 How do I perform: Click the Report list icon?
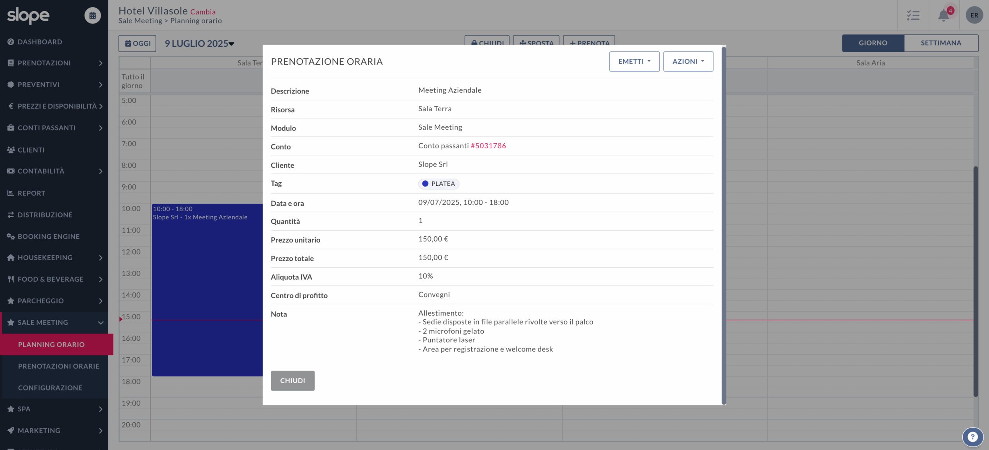coord(11,193)
